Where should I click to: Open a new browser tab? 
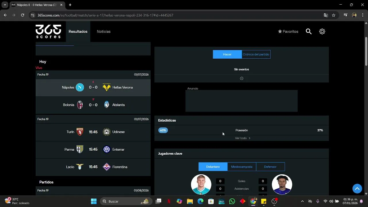[x=70, y=5]
